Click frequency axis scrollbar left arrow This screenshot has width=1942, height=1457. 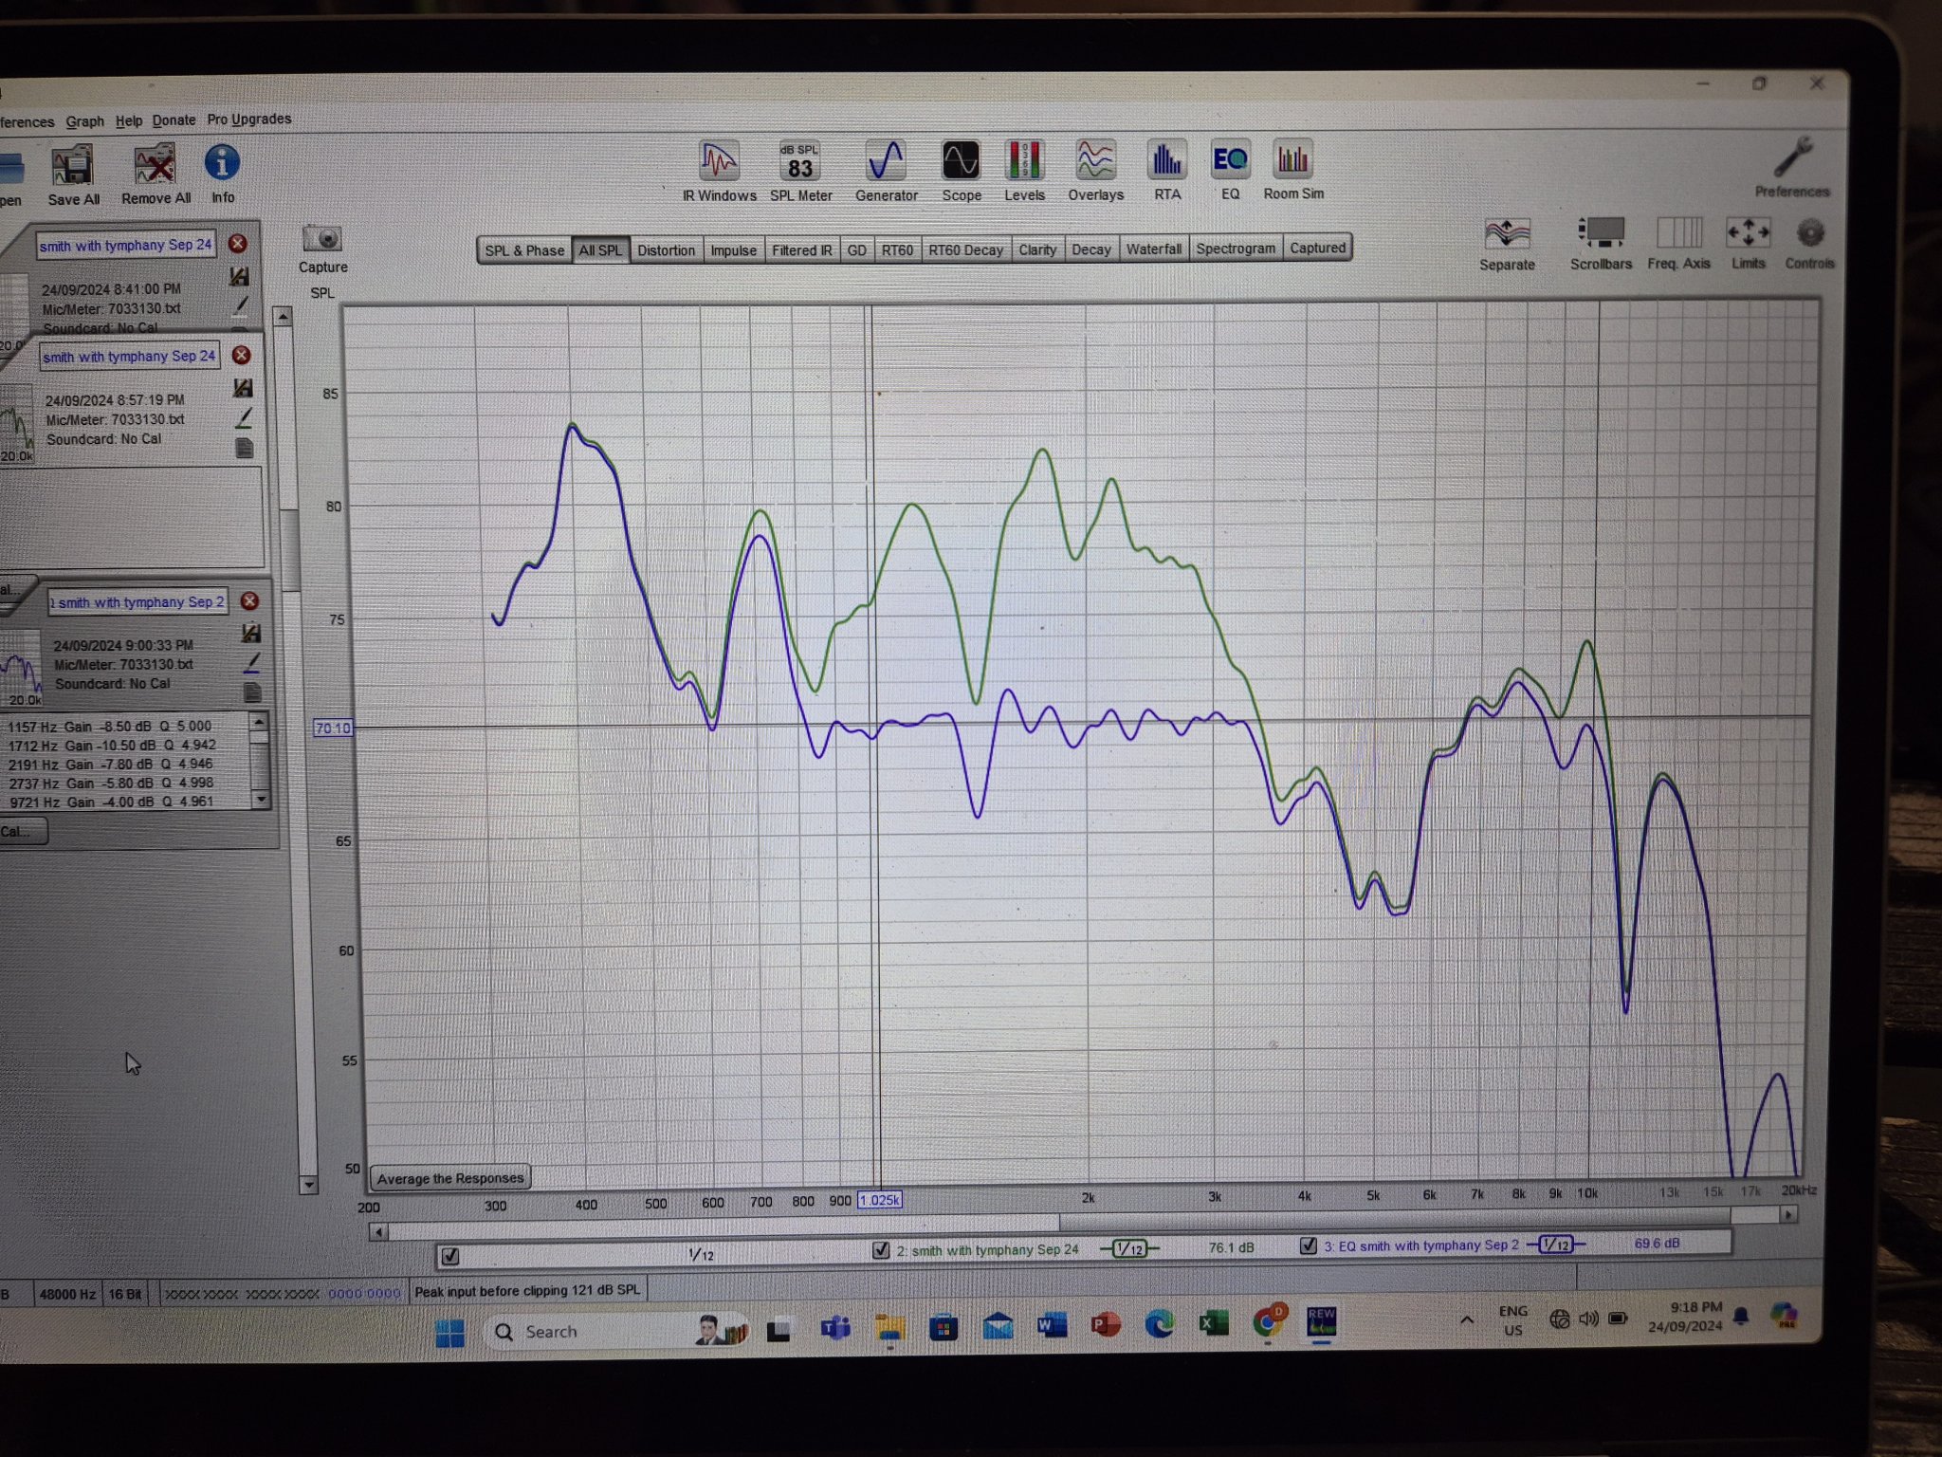(378, 1232)
